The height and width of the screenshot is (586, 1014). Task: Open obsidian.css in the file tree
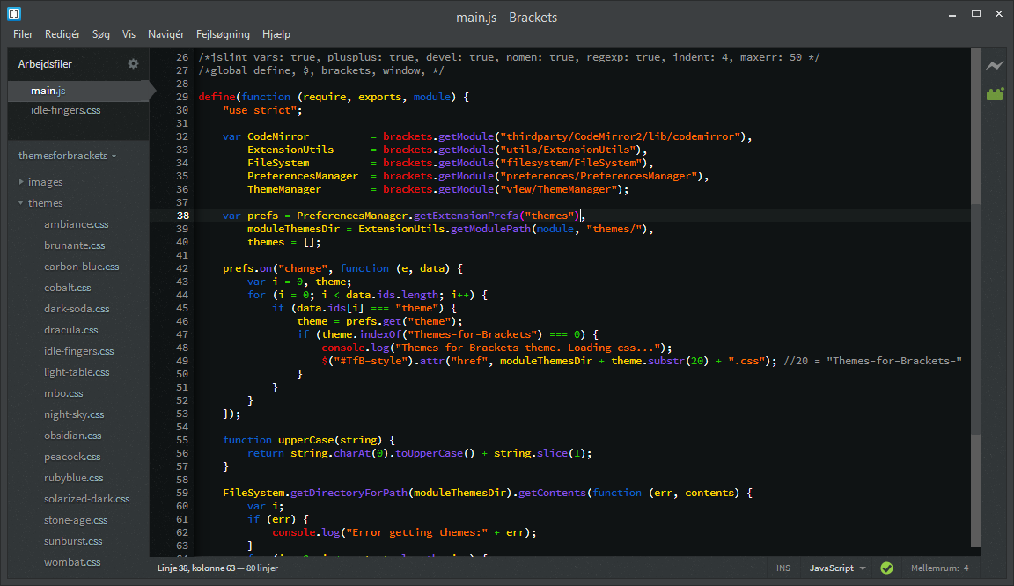72,436
